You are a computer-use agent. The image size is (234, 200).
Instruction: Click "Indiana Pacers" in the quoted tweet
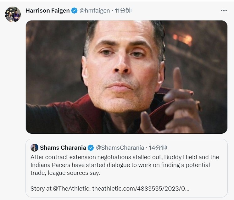click(50, 165)
